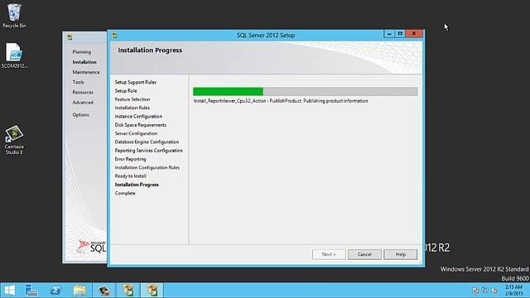Close the SQL Server 2012 Setup window

(414, 34)
